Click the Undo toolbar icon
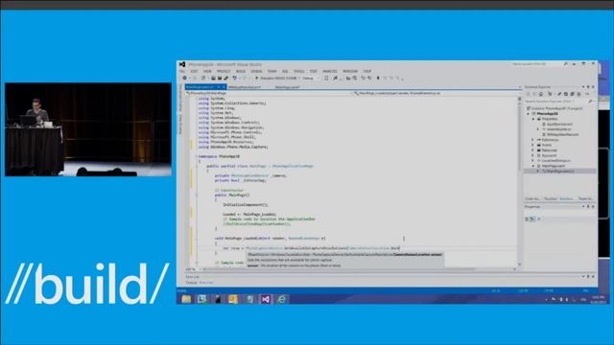 pyautogui.click(x=234, y=79)
